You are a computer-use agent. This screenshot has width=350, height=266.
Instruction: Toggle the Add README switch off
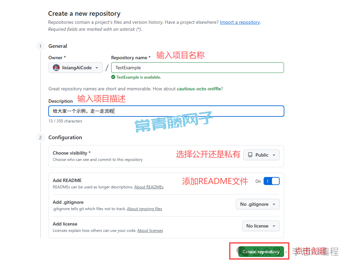(x=271, y=181)
